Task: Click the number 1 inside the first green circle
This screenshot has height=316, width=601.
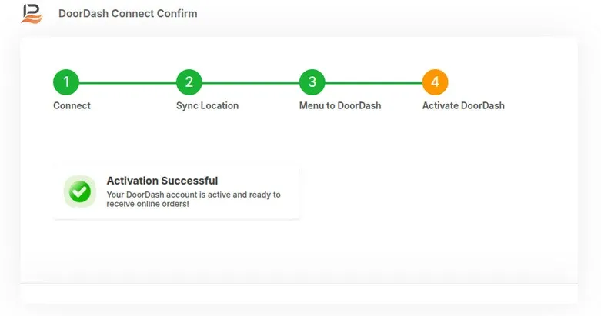Action: click(x=66, y=82)
